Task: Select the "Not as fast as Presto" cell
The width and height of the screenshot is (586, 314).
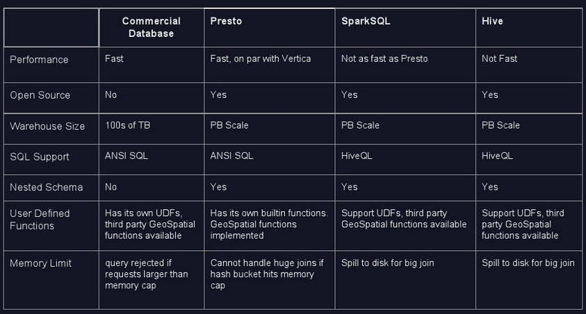Action: pos(384,59)
